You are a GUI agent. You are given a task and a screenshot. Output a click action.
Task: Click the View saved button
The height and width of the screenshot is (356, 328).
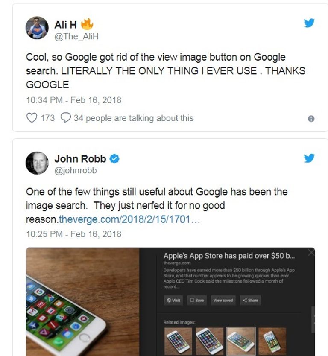223,300
